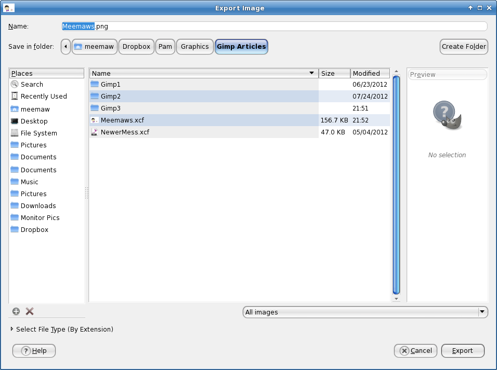The image size is (497, 370).
Task: Click the Places header
Action: (x=47, y=74)
